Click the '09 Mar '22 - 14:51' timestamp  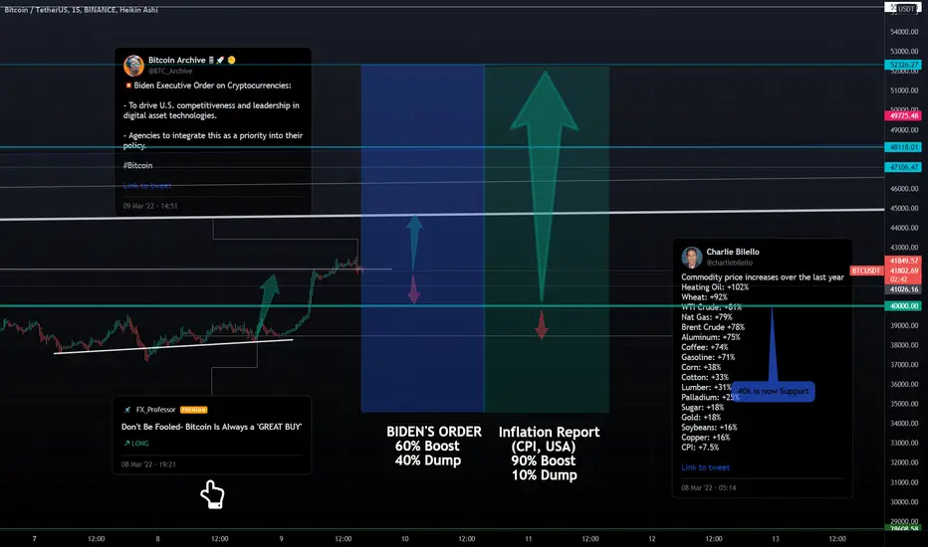point(150,206)
